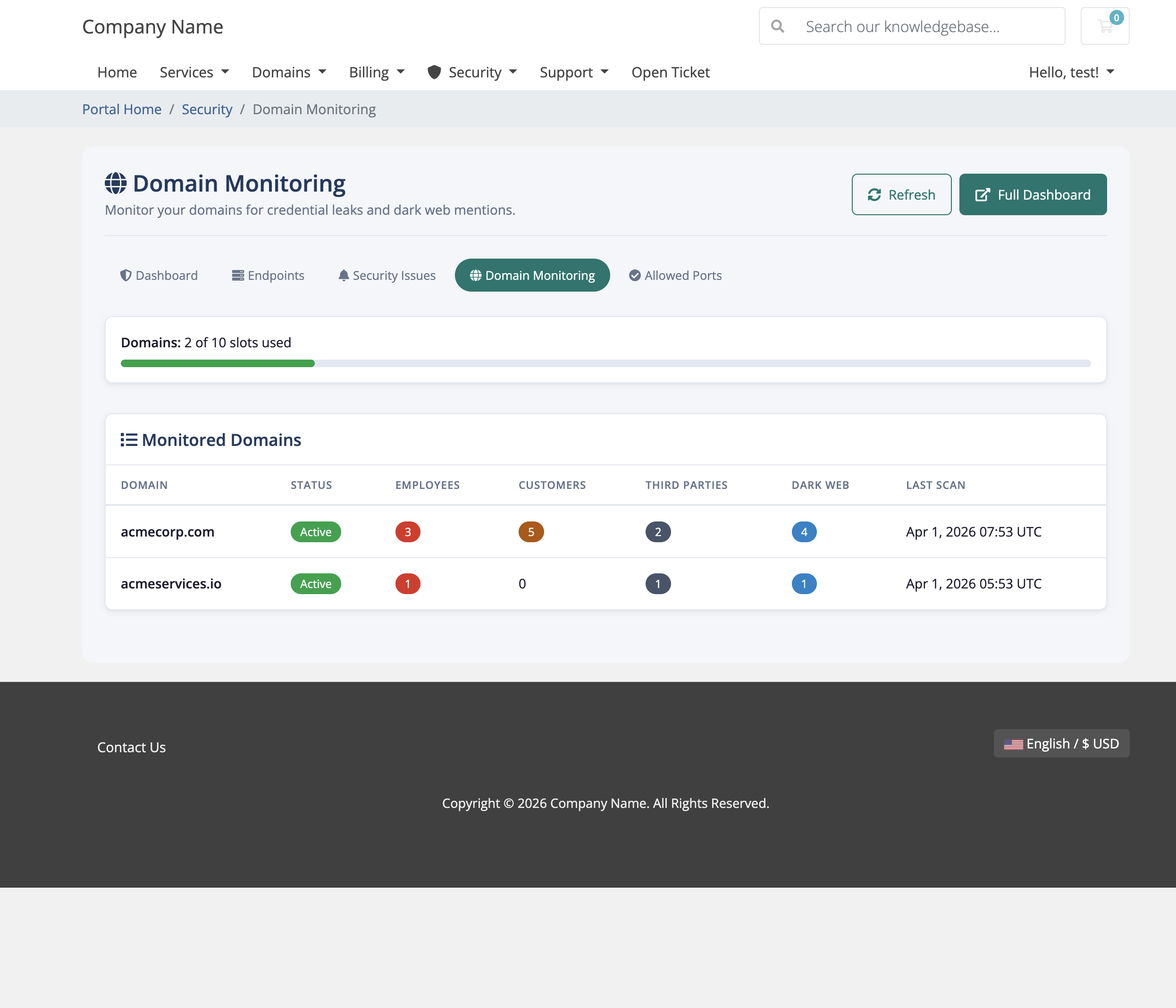Click the shield icon beside Security menu
Viewport: 1176px width, 1008px height.
pos(434,72)
